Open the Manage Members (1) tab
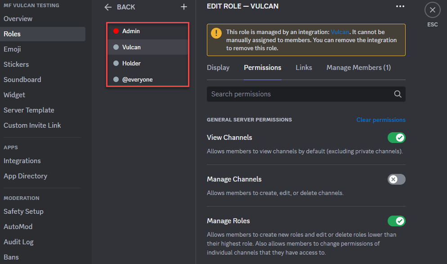447x264 pixels. [358, 68]
